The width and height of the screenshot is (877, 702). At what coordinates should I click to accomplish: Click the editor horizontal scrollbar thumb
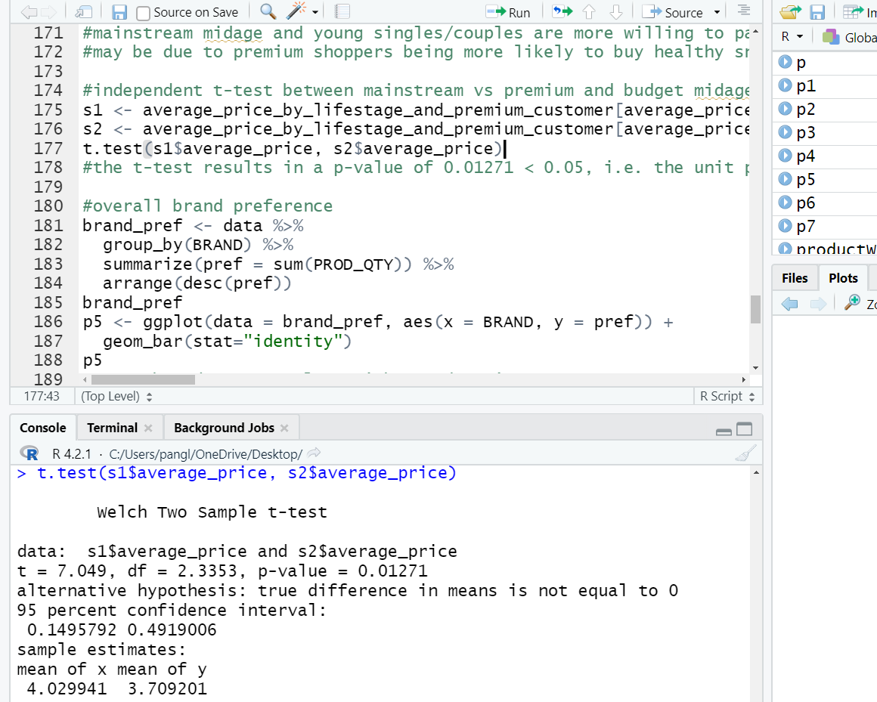(x=142, y=379)
